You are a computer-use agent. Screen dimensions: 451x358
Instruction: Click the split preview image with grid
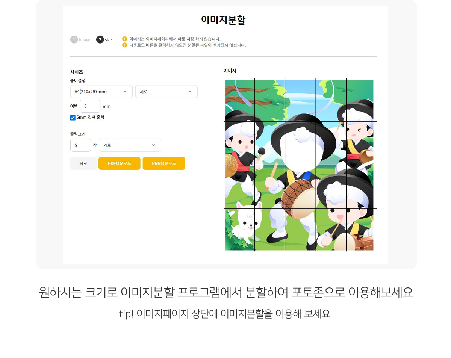tap(300, 165)
